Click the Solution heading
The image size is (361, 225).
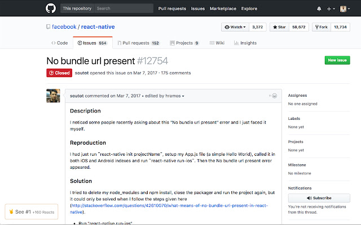[x=81, y=181]
